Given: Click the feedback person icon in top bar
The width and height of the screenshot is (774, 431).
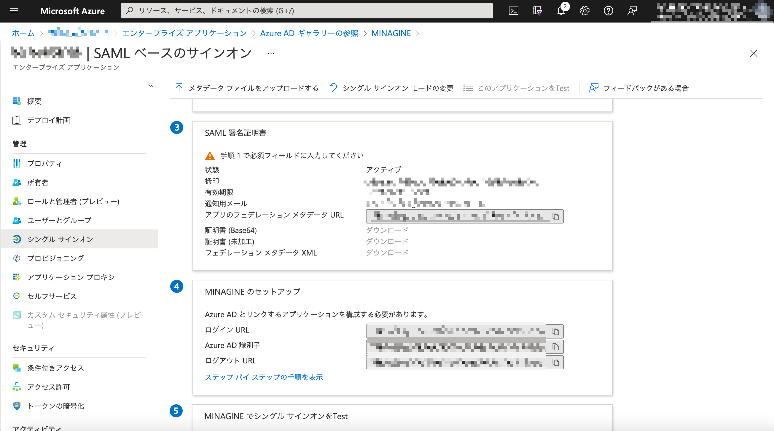Looking at the screenshot, I should coord(632,11).
